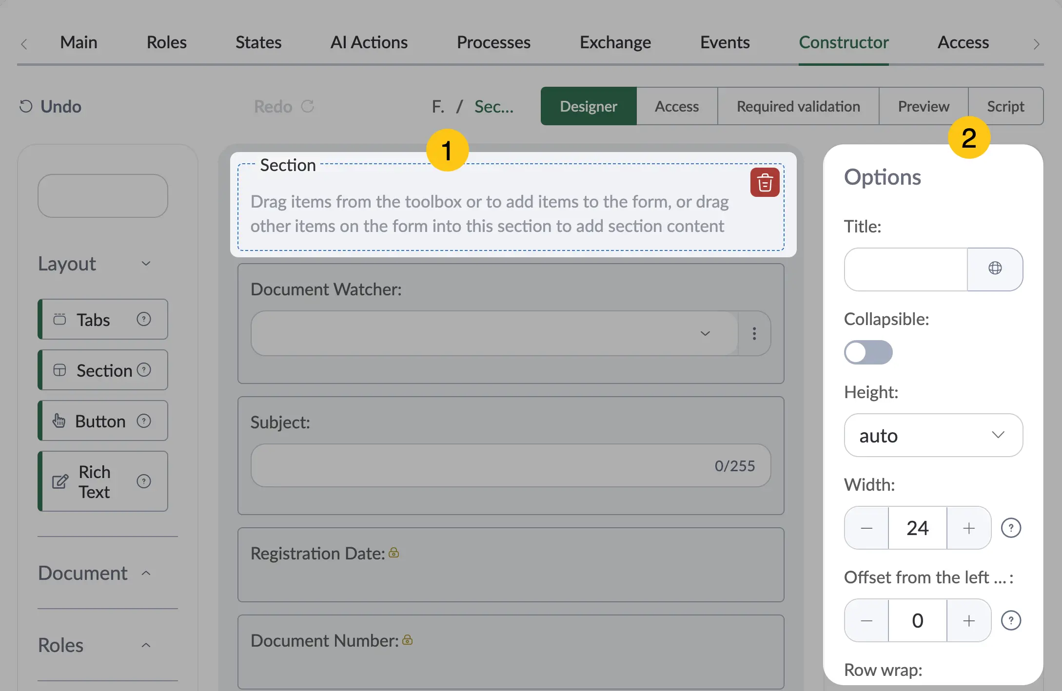Image resolution: width=1062 pixels, height=691 pixels.
Task: Open the AI Actions tab
Action: 369,42
